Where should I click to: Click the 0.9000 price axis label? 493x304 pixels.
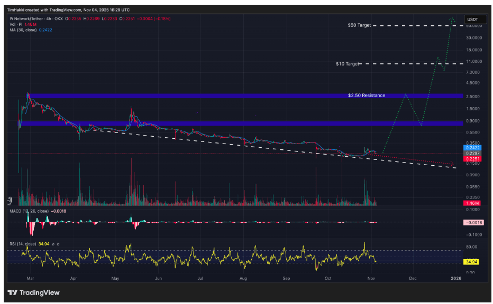473,121
